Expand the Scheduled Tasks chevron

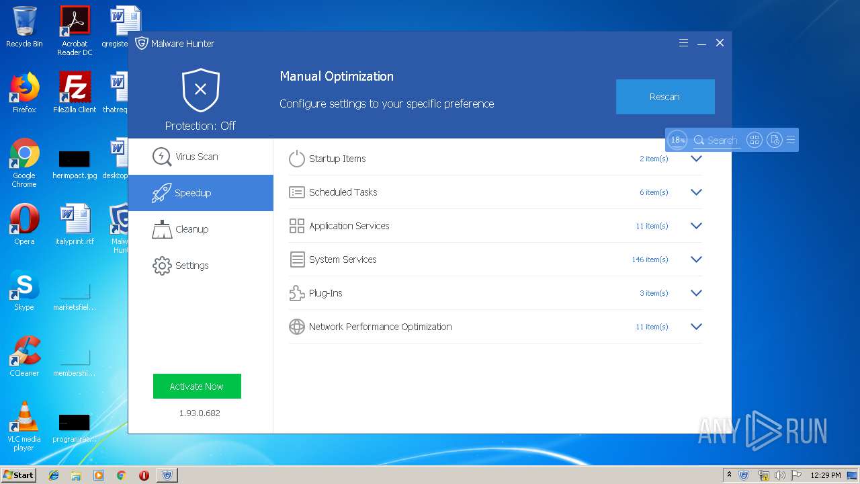[x=696, y=192]
